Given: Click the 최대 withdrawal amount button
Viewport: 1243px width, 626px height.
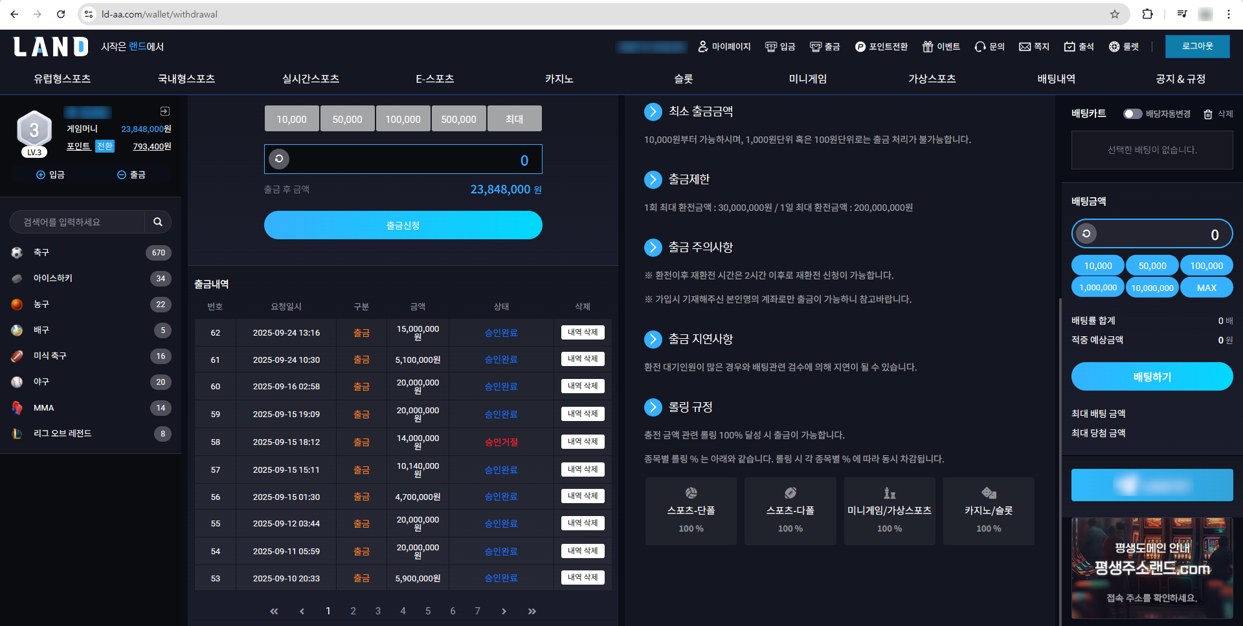Looking at the screenshot, I should point(515,119).
